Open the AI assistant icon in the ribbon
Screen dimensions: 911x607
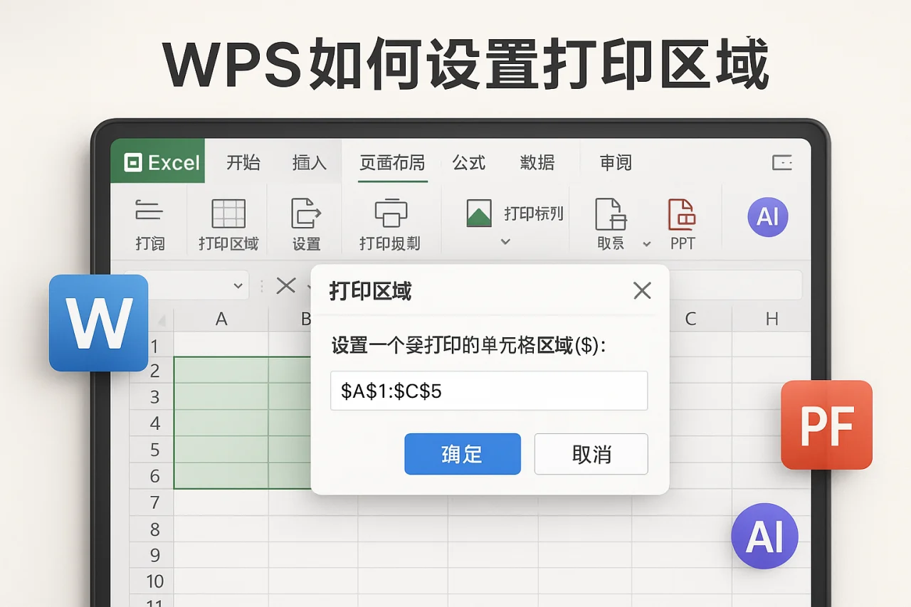tap(767, 217)
